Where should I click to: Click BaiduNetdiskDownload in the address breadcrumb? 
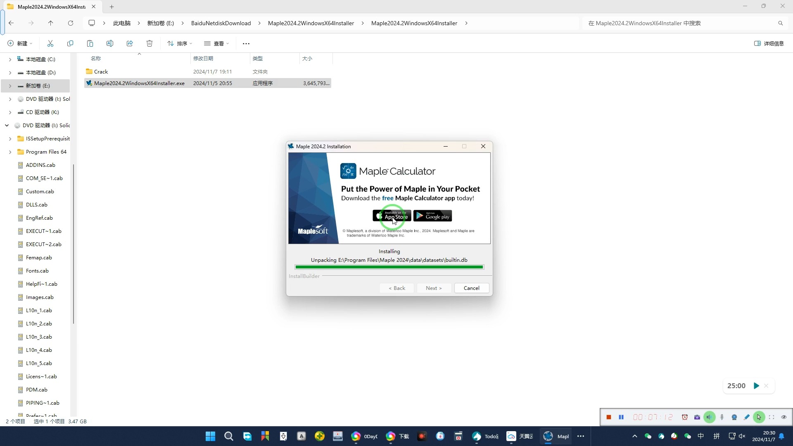pos(221,23)
